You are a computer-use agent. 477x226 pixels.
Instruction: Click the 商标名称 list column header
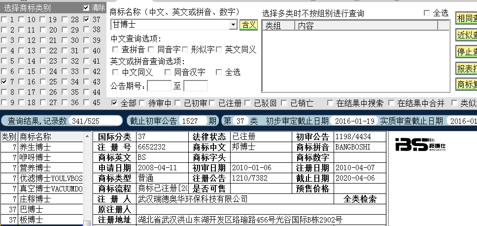coord(50,137)
